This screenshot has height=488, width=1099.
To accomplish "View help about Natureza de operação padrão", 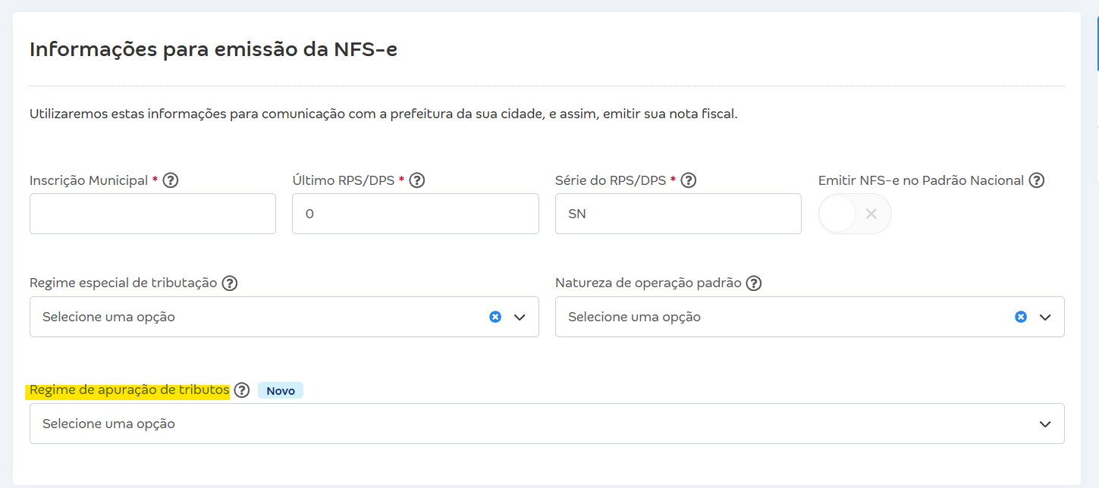I will 753,282.
